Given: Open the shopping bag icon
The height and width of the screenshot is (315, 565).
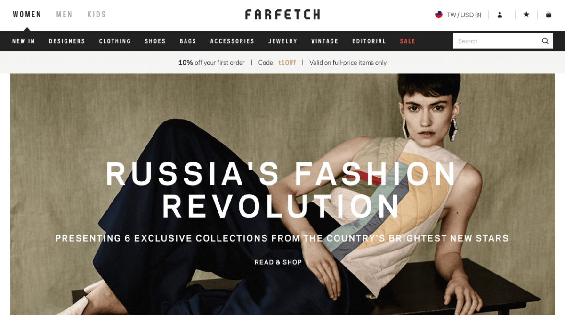Looking at the screenshot, I should (549, 15).
